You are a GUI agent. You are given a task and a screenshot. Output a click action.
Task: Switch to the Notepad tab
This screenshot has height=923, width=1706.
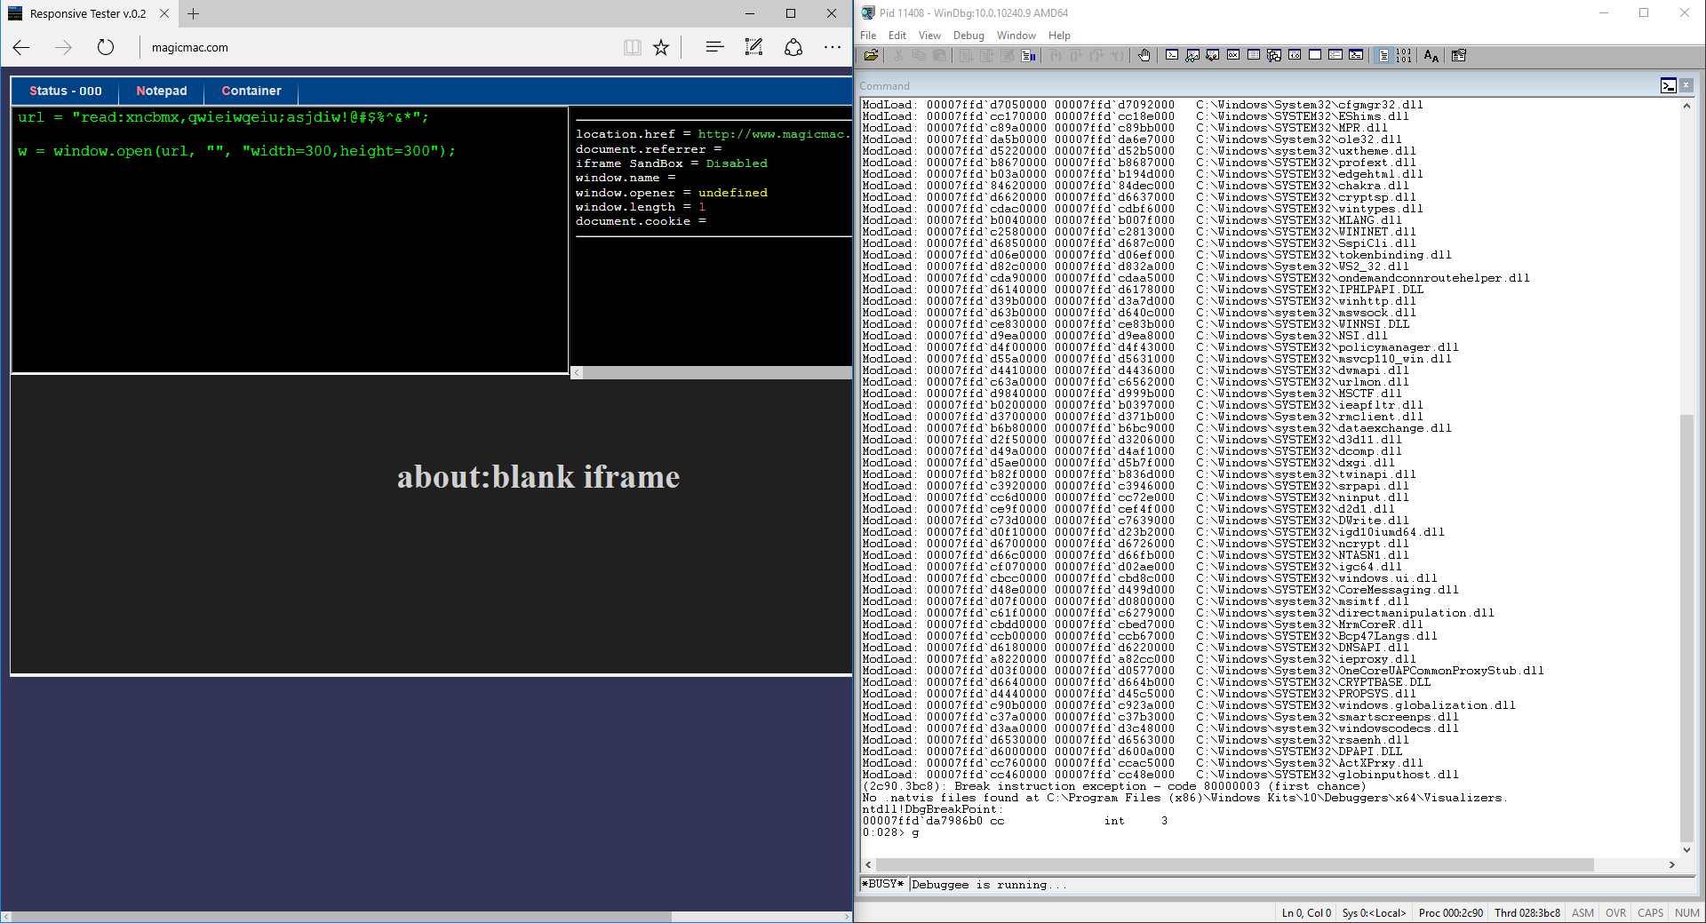click(x=162, y=91)
